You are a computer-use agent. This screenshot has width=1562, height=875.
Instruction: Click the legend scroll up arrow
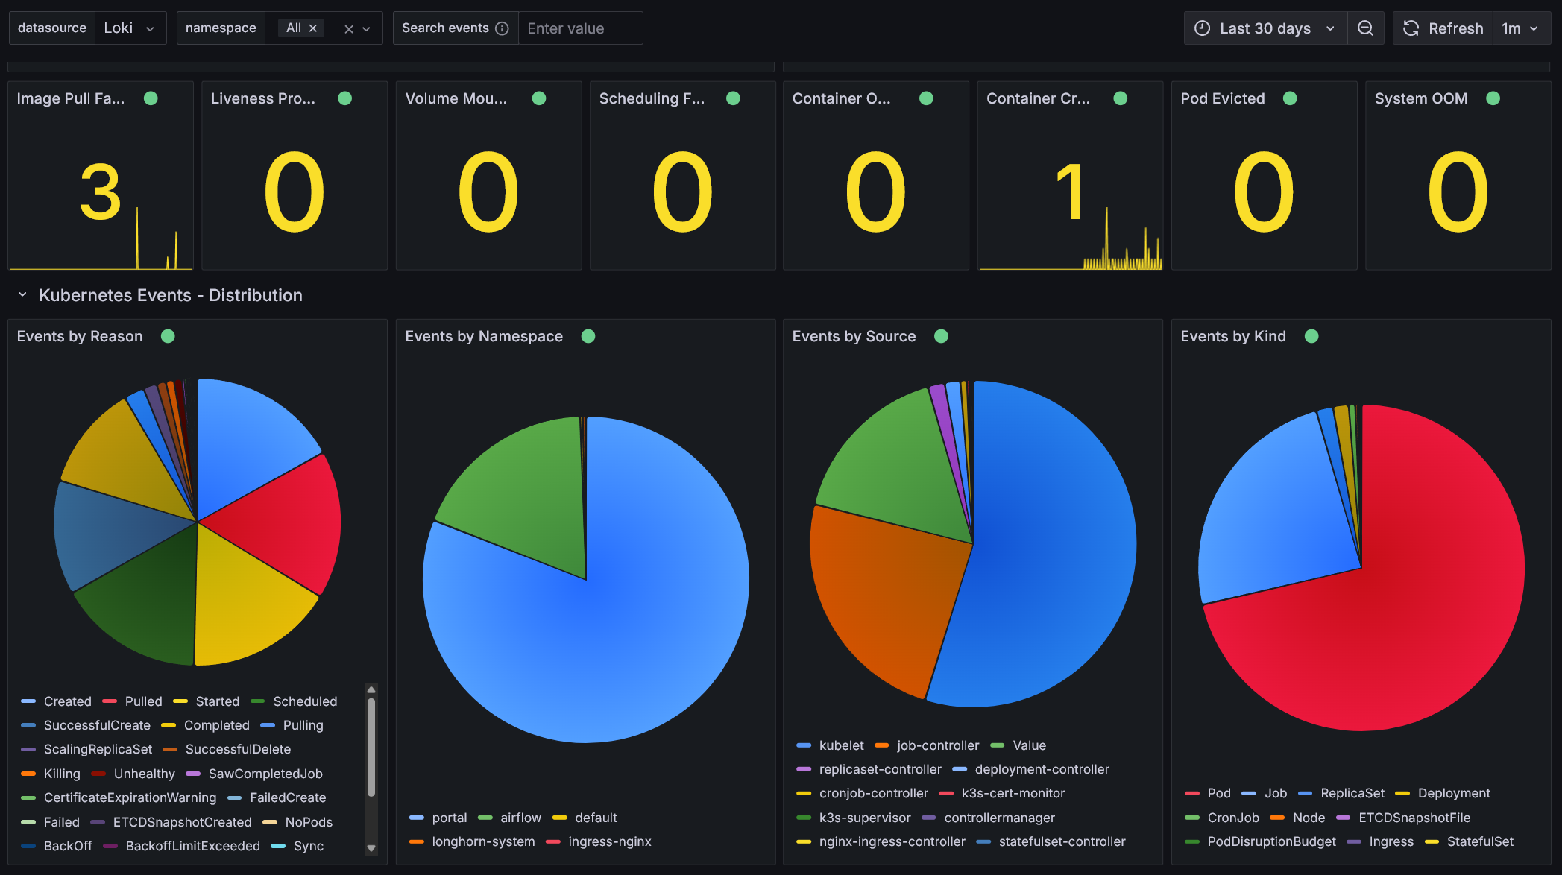(371, 689)
